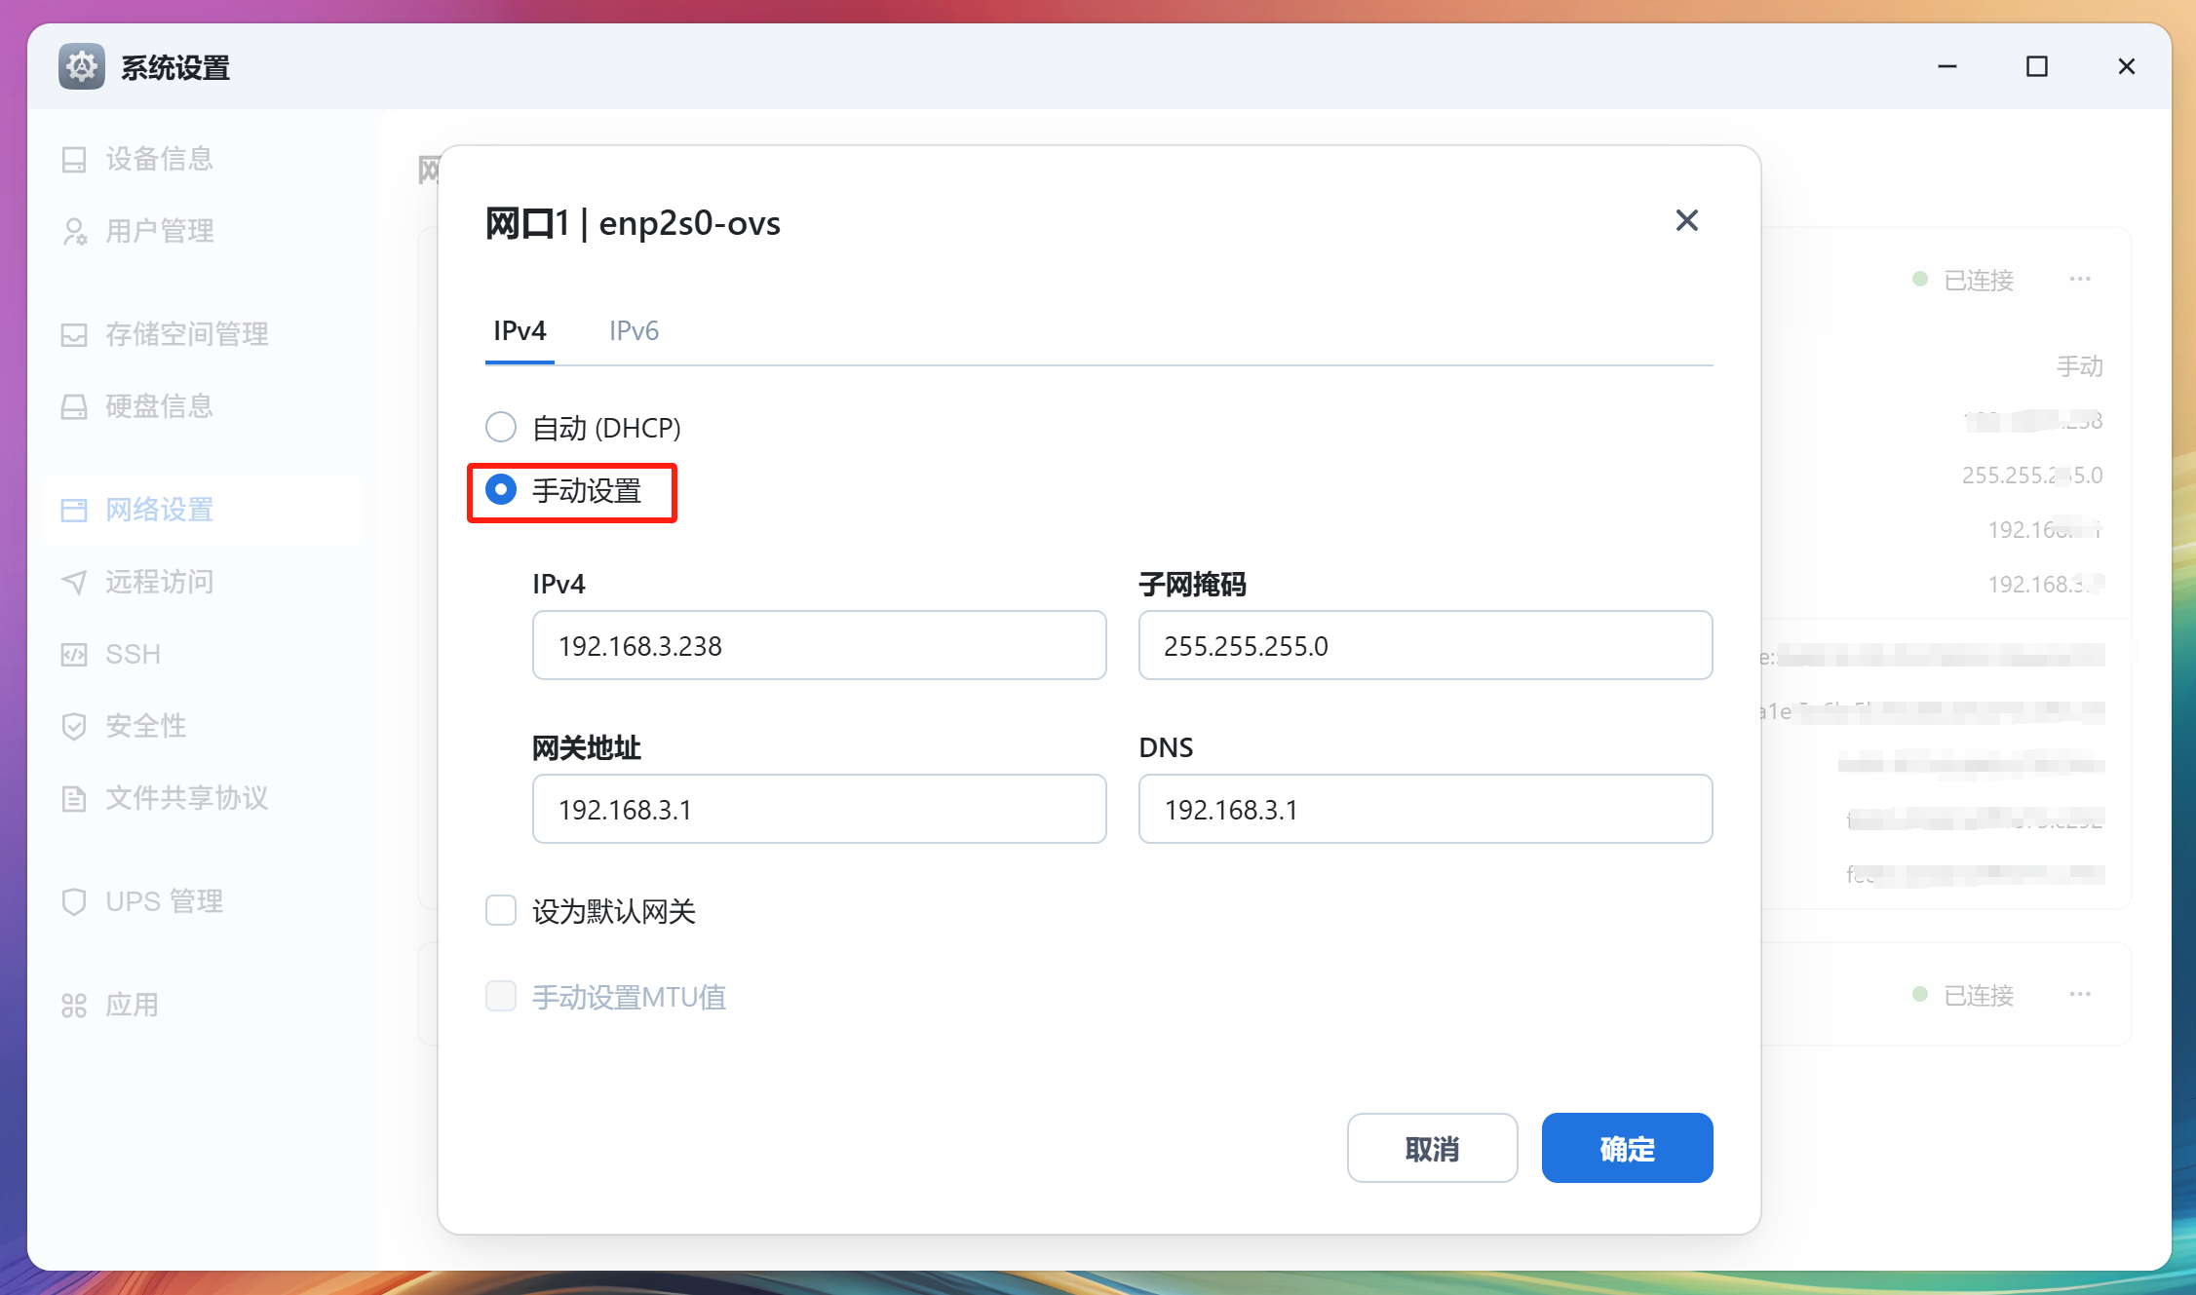Open the top connection's more options menu
Viewport: 2196px width, 1295px height.
[2080, 280]
